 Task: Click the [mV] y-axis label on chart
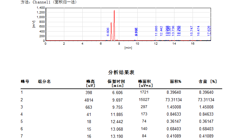click(x=34, y=24)
